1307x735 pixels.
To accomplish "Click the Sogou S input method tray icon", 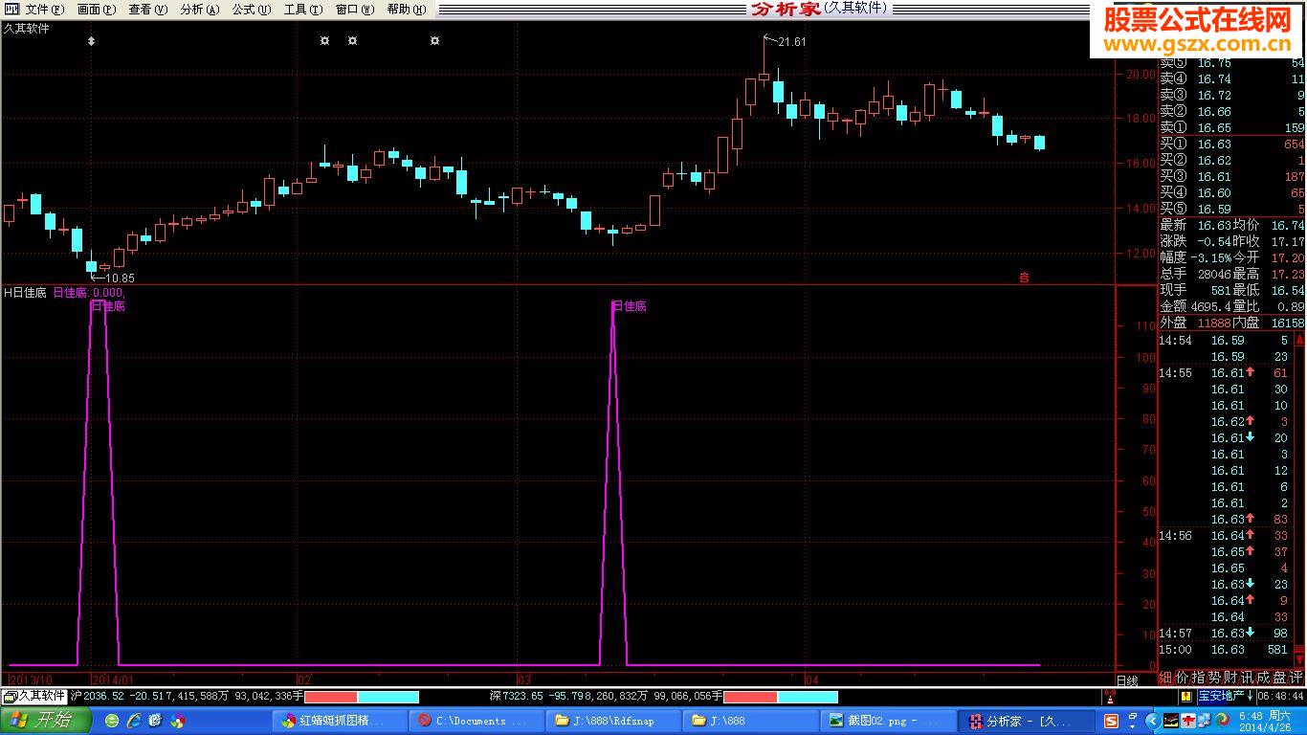I will [1112, 721].
